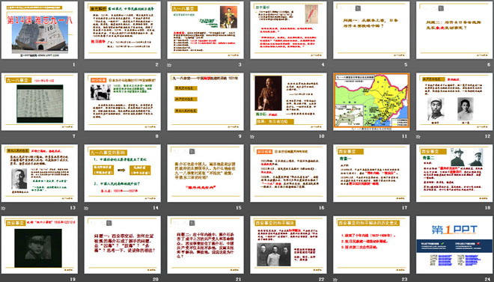Select slide 2 thumbnail with 抗日战争 text
Viewport: 494px width, 282px height.
122,30
